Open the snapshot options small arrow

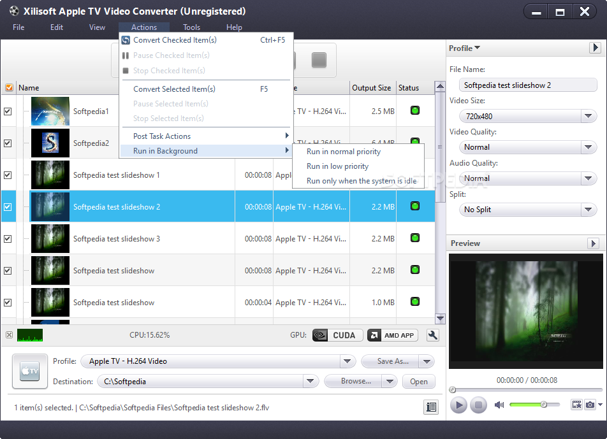tap(600, 405)
